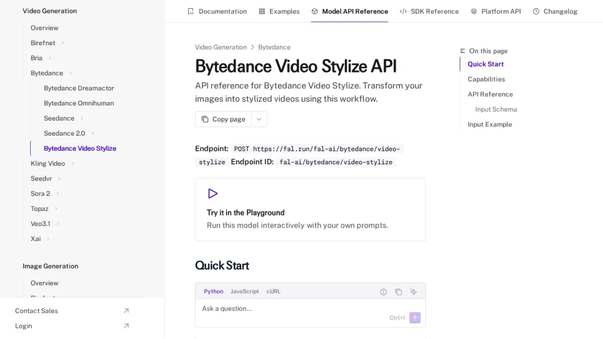This screenshot has height=339, width=603.
Task: Switch code sample to JavaScript
Action: click(245, 291)
